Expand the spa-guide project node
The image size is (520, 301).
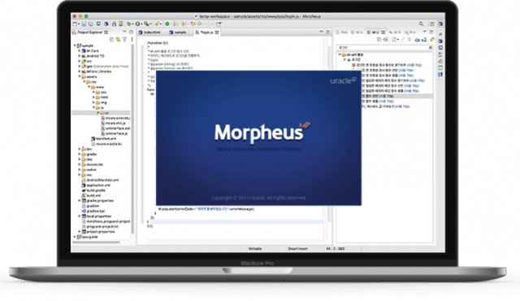[x=75, y=237]
